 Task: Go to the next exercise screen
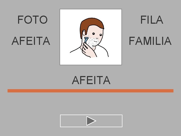[x=91, y=121]
